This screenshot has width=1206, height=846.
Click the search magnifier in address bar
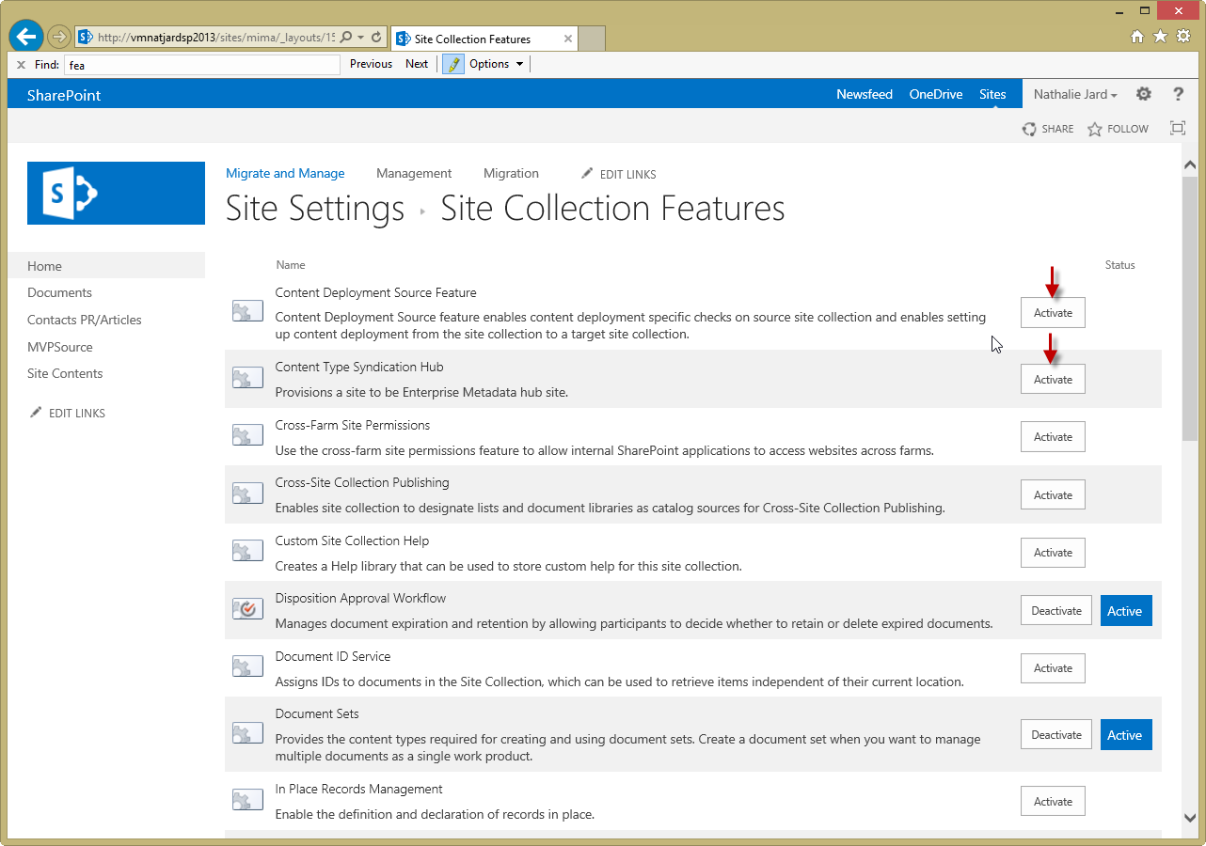[x=345, y=38]
